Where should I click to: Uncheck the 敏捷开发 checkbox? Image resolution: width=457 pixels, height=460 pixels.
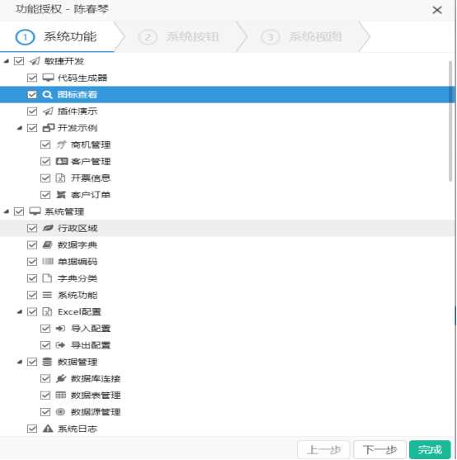19,61
